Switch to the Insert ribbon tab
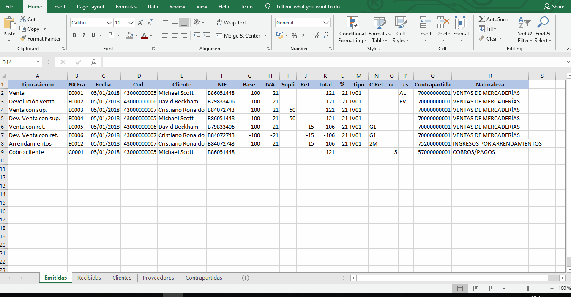This screenshot has width=571, height=297. (59, 7)
